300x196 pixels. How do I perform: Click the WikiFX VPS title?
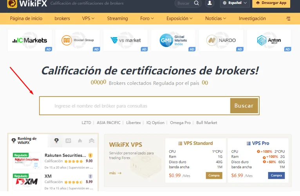(x=125, y=145)
